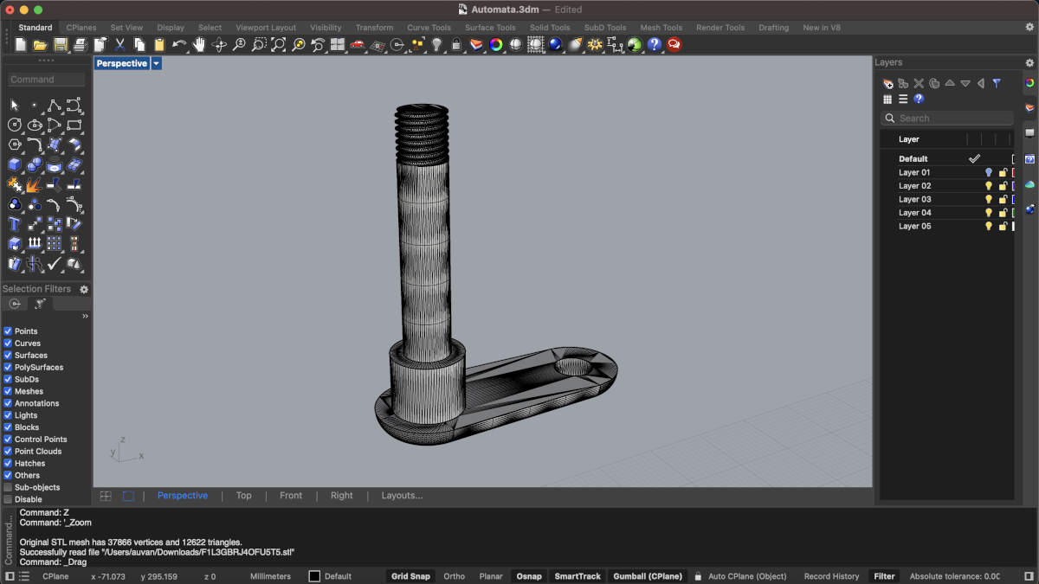Click the Save floppy disk icon
Image resolution: width=1039 pixels, height=584 pixels.
point(61,44)
